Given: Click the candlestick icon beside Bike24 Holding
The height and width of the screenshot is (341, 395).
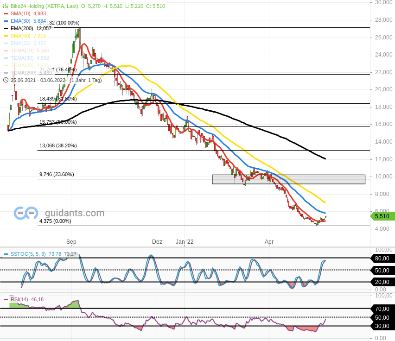Looking at the screenshot, I should 6,6.
